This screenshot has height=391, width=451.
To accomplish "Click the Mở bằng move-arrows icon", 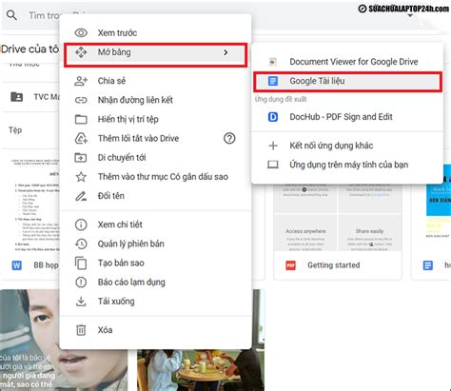I will (81, 52).
